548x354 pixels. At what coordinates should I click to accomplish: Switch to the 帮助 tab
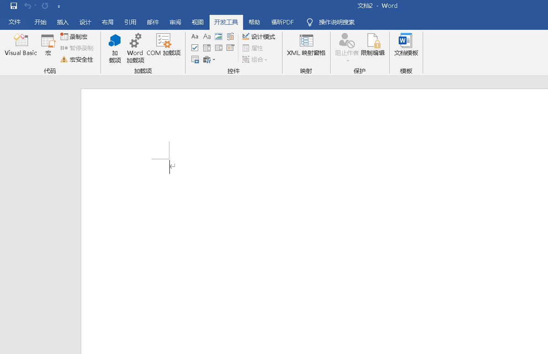(x=254, y=22)
